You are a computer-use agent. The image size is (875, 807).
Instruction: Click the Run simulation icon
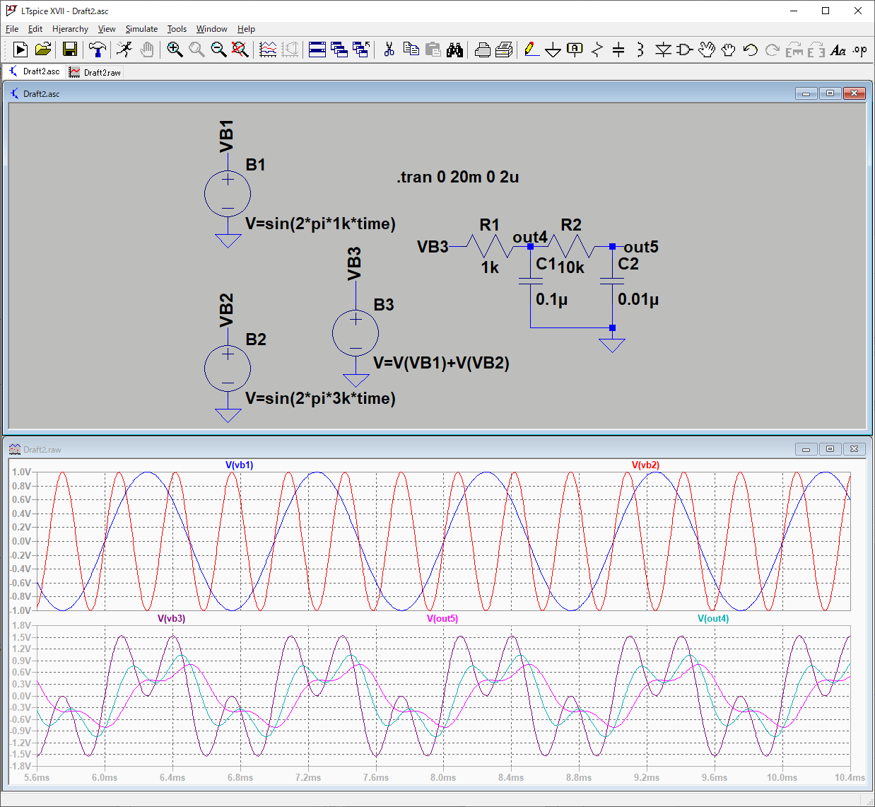(x=20, y=50)
